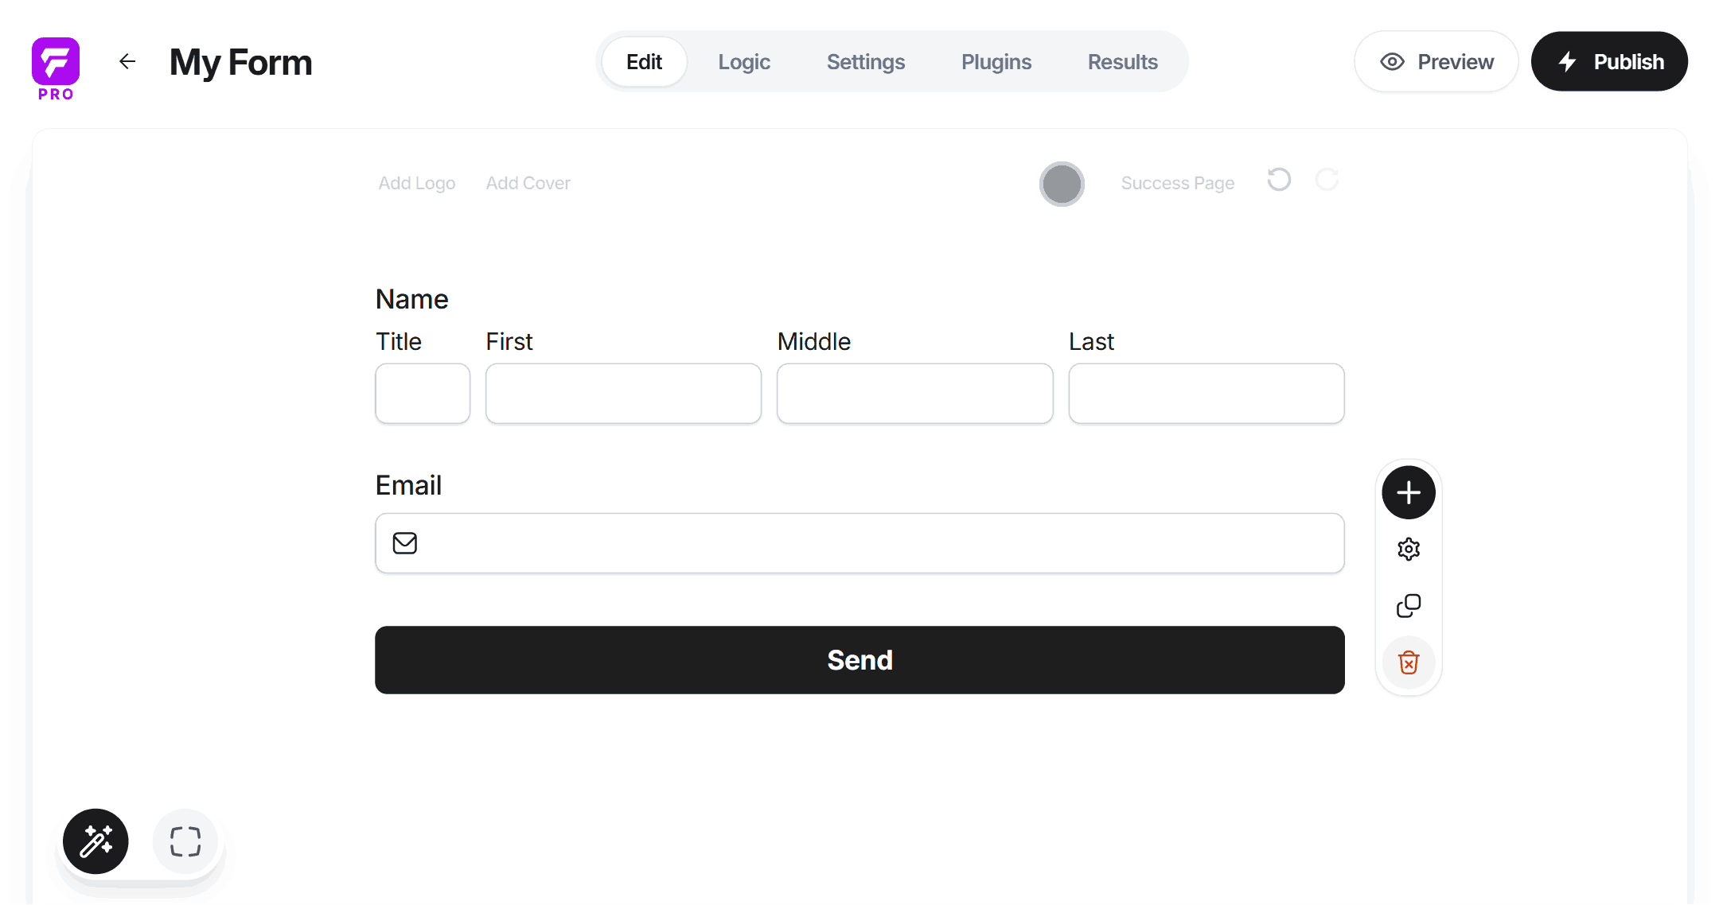The height and width of the screenshot is (905, 1723).
Task: Click the Last name input field
Action: coord(1206,394)
